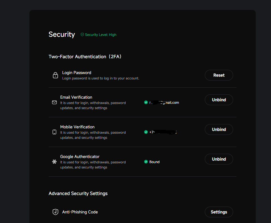Click the green check beside Bound

click(146, 162)
